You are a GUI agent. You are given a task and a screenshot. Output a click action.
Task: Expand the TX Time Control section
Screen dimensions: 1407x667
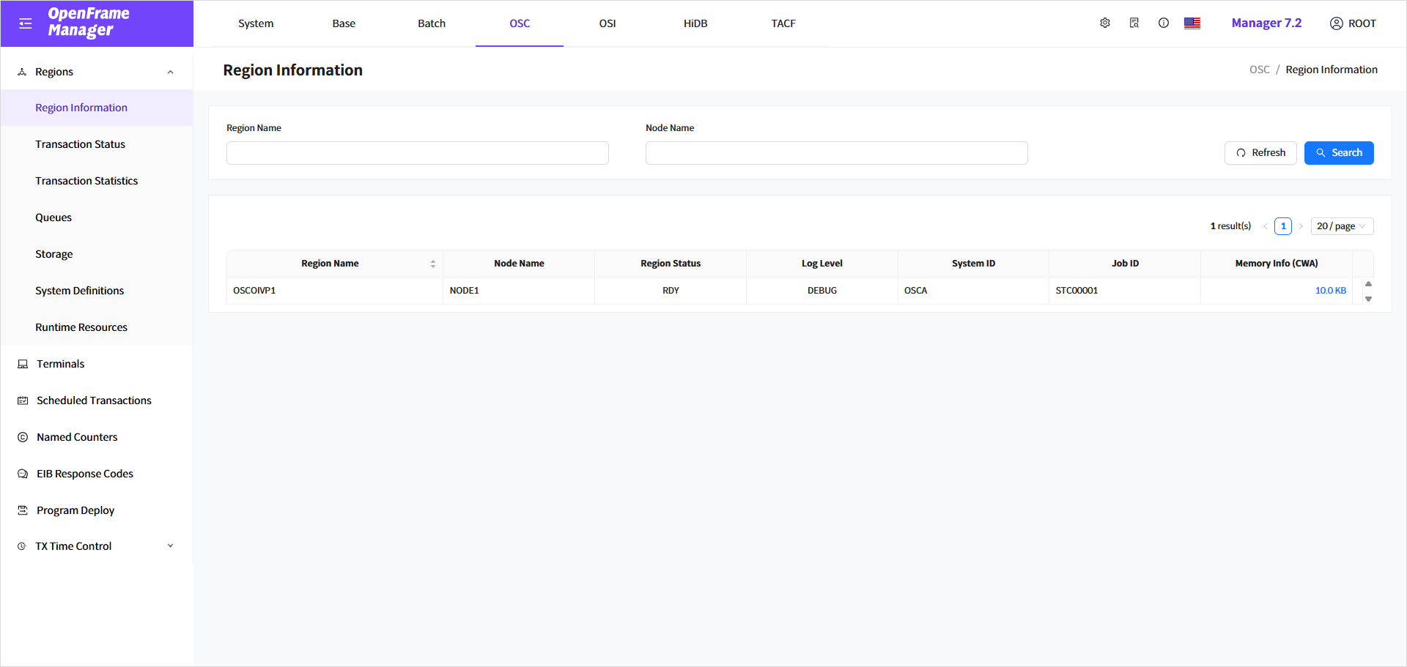click(x=170, y=546)
